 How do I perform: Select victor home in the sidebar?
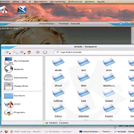(x=12, y=104)
